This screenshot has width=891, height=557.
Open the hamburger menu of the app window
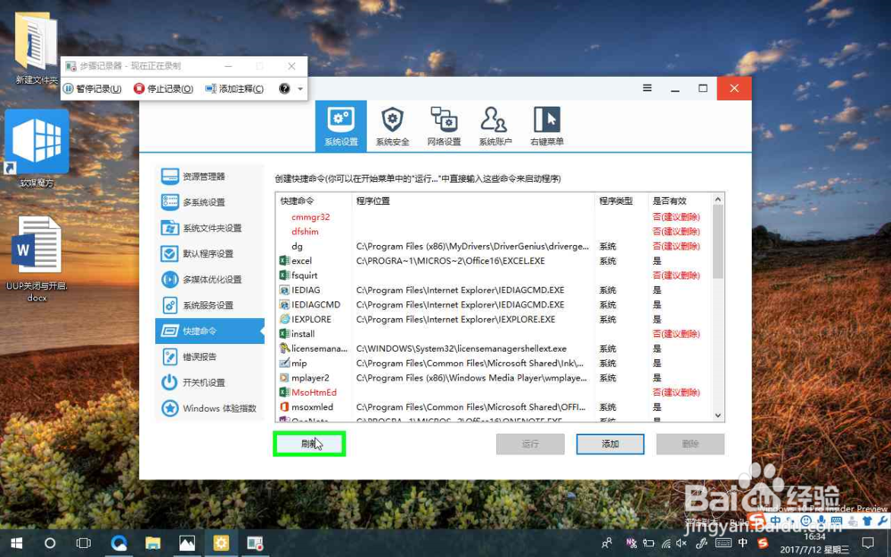click(647, 88)
